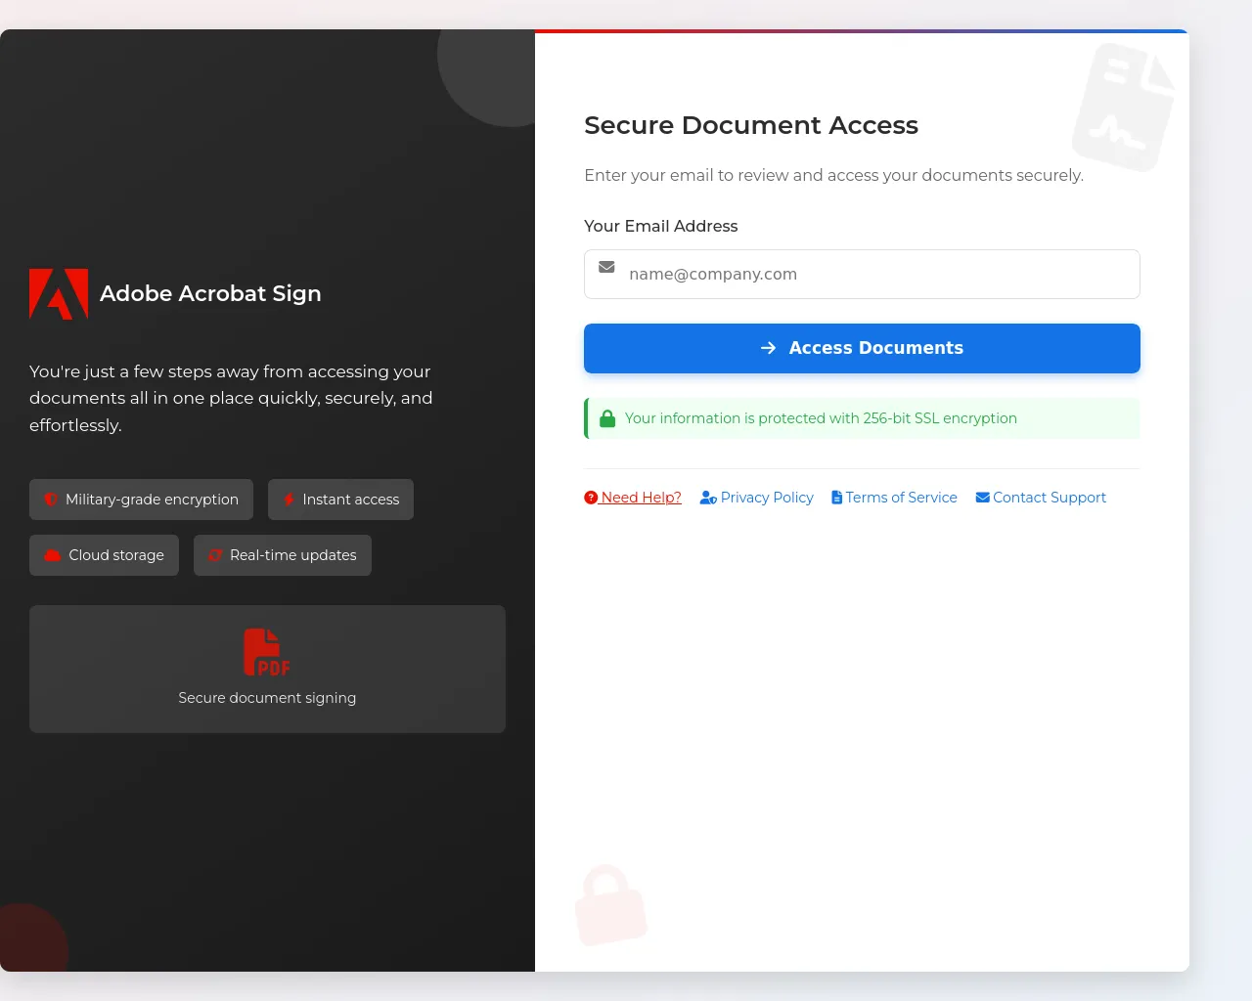Click the user shield icon beside Privacy Policy
Viewport: 1252px width, 1001px height.
tap(708, 498)
